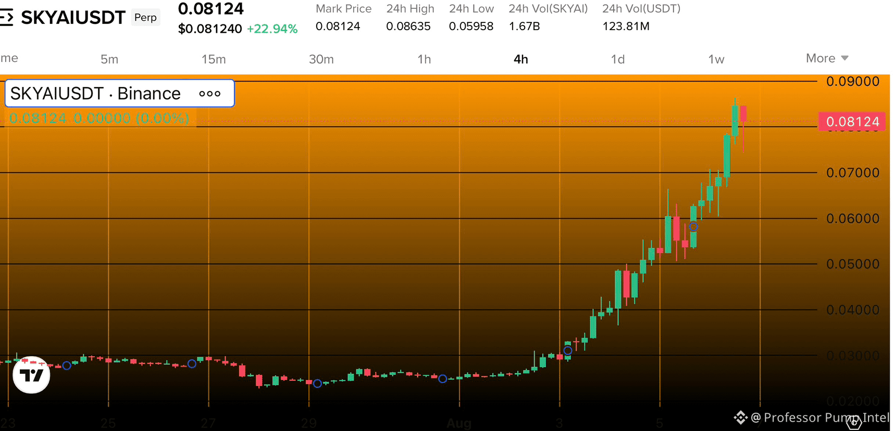Select the active 4h interval tab

point(521,59)
